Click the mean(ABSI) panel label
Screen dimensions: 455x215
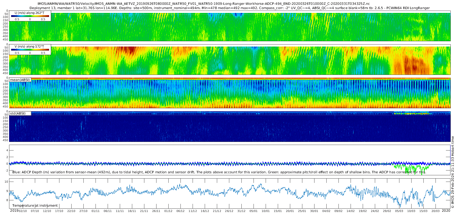coord(20,80)
